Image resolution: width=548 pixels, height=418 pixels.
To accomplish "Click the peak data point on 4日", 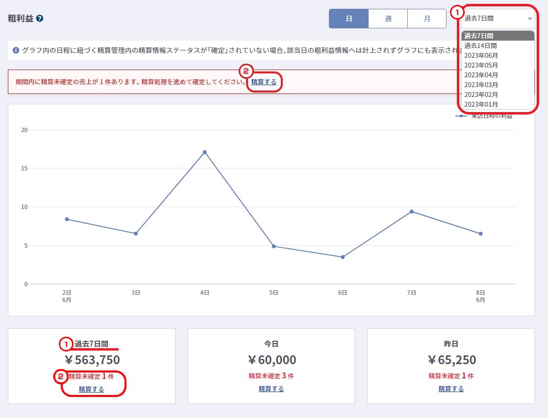I will 204,152.
